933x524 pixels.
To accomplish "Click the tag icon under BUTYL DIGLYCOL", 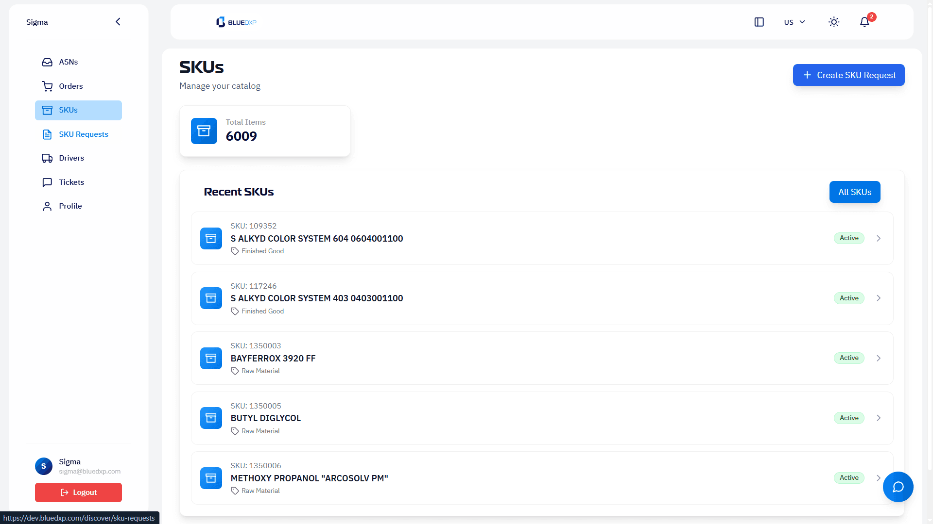I will (235, 431).
